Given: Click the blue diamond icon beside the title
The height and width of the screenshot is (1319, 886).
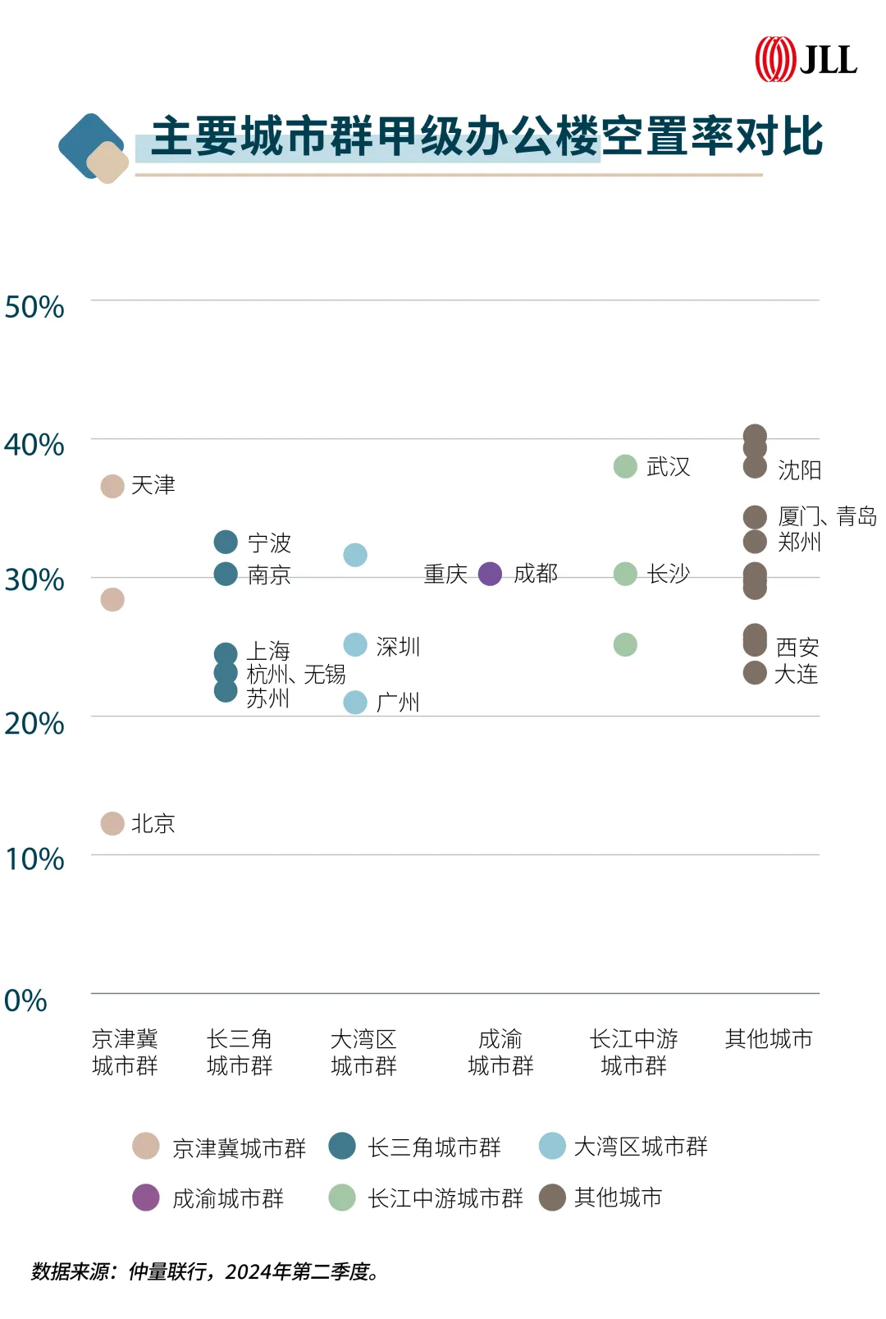Looking at the screenshot, I should click(89, 144).
